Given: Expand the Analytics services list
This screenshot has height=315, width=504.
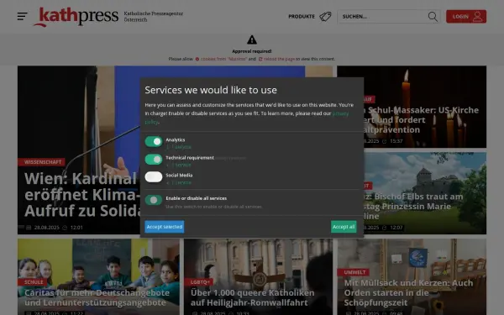Looking at the screenshot, I should (x=179, y=147).
